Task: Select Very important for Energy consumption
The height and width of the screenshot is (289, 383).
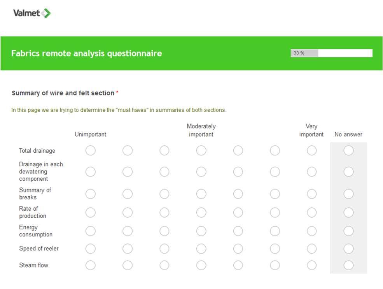Action: tap(312, 231)
